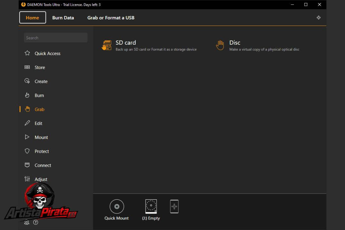Screen dimensions: 345x230
Task: Select the Adjust sidebar label
Action: pyautogui.click(x=41, y=180)
